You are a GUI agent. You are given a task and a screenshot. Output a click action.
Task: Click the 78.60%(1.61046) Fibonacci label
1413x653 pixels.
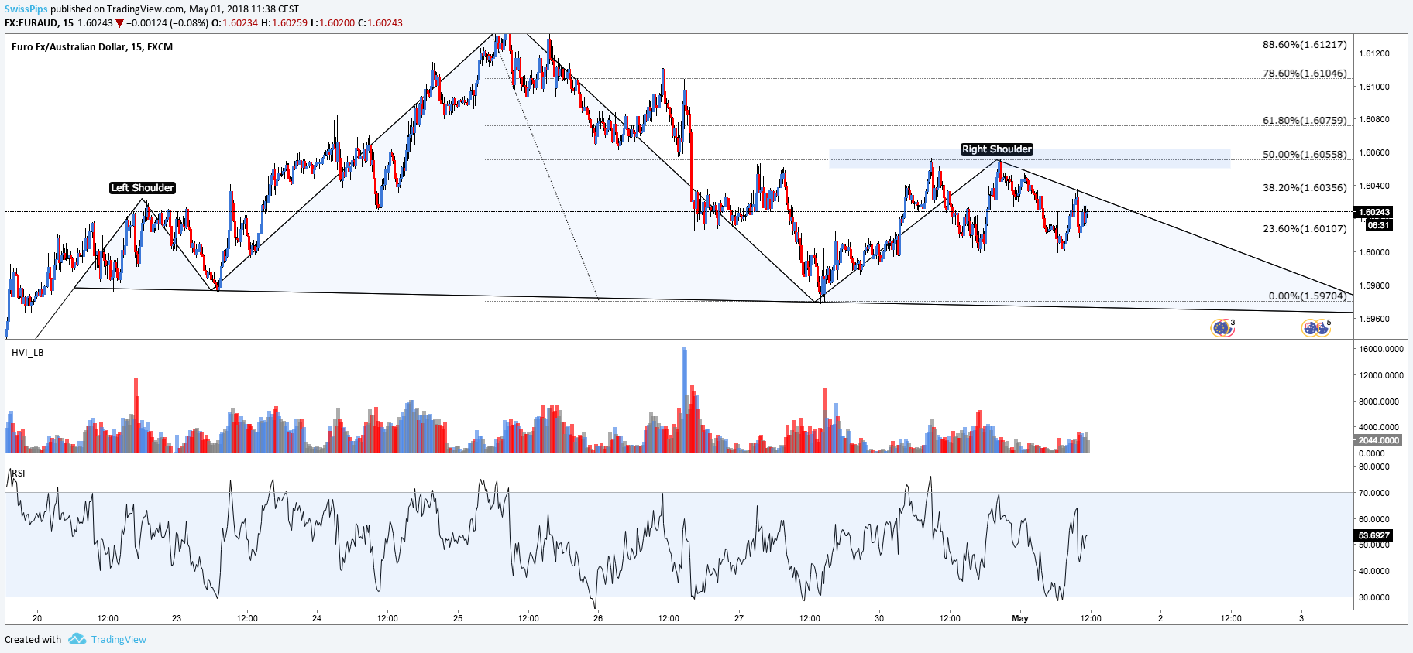1305,74
